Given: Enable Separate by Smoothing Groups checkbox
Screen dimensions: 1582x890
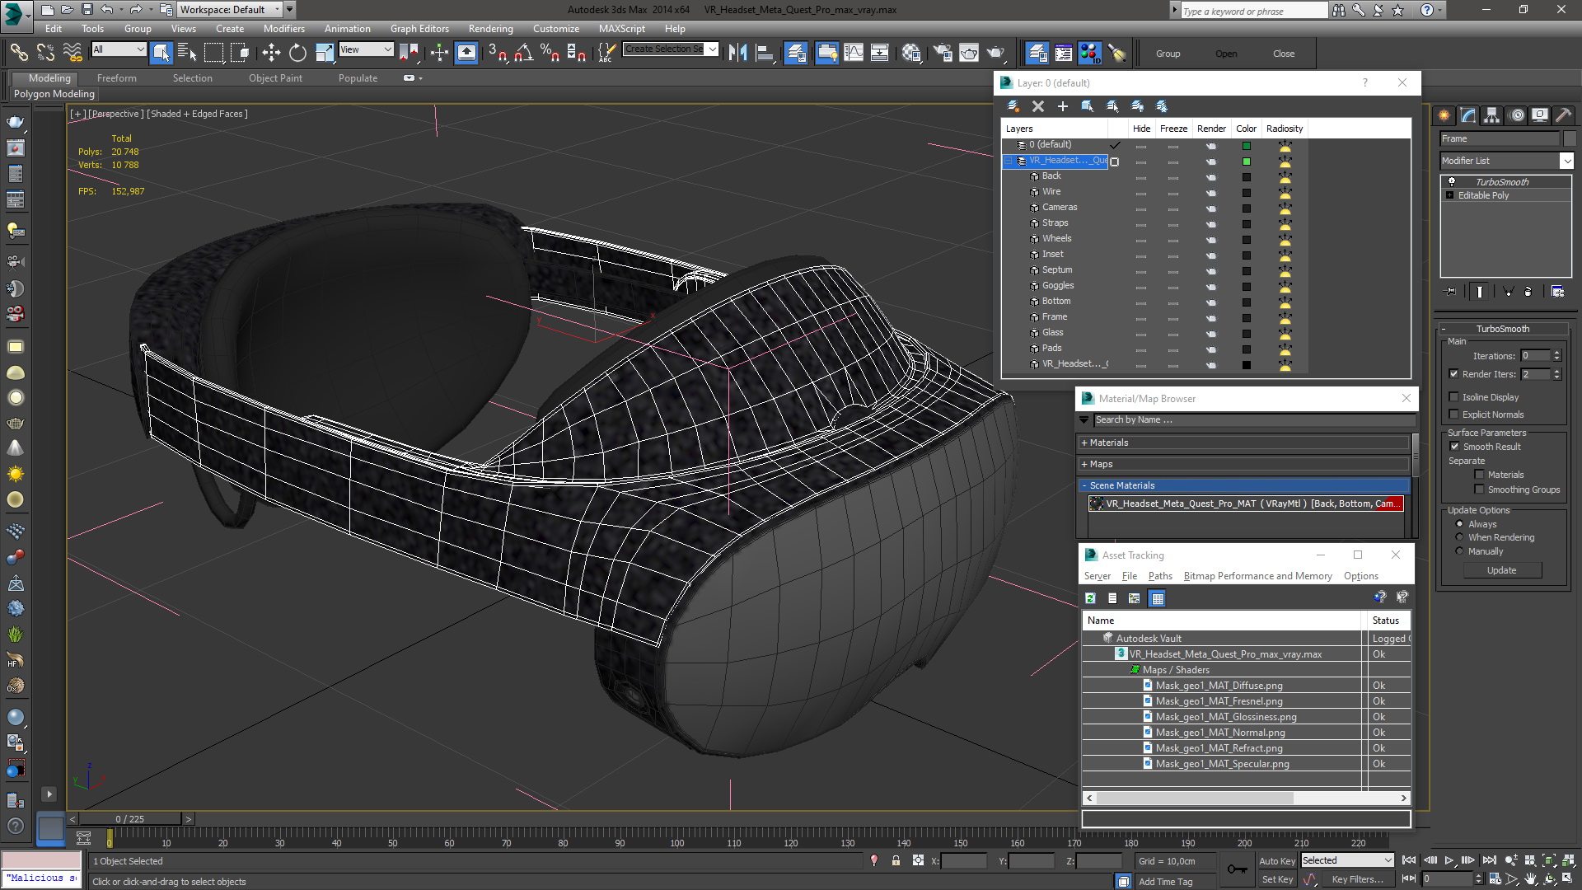Looking at the screenshot, I should [x=1479, y=489].
